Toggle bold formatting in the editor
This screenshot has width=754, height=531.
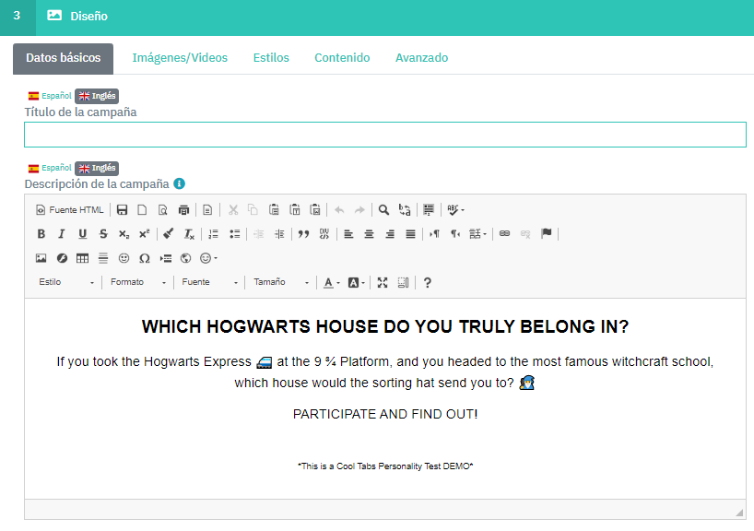pyautogui.click(x=41, y=234)
